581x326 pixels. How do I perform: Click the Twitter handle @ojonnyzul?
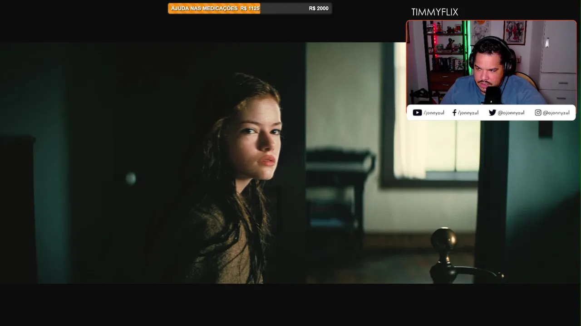pyautogui.click(x=511, y=113)
